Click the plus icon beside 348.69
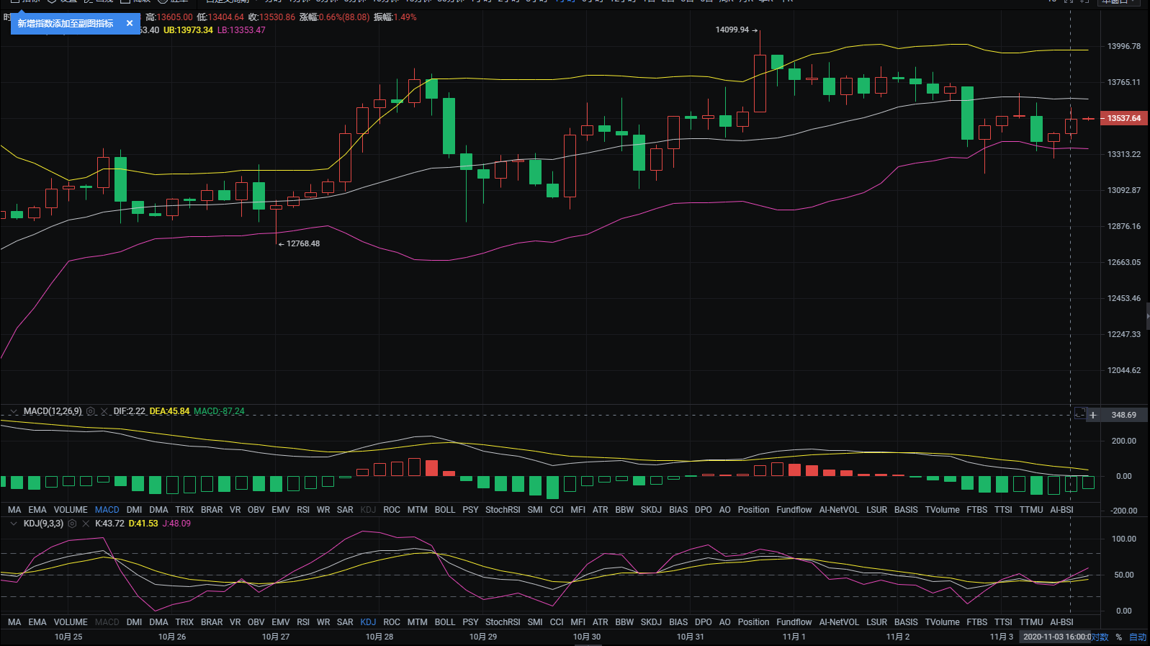 point(1093,415)
